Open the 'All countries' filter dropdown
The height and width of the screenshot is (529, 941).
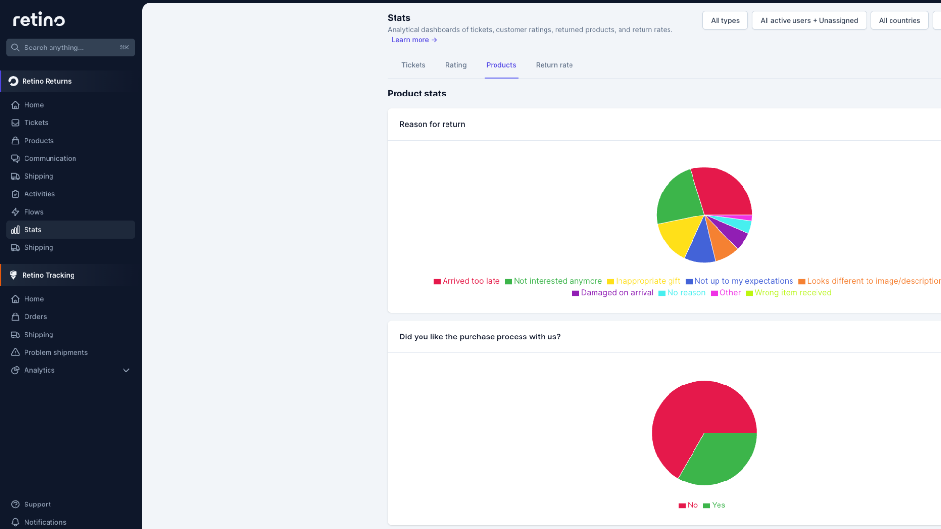[x=899, y=20]
